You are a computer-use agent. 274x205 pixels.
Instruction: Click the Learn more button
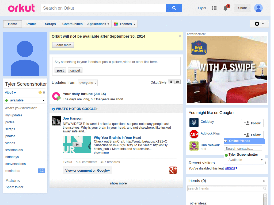(63, 45)
